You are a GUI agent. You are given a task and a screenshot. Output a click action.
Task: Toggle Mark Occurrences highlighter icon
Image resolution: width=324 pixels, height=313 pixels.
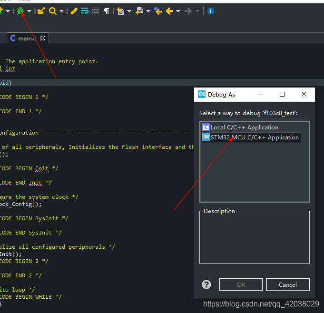click(x=74, y=11)
